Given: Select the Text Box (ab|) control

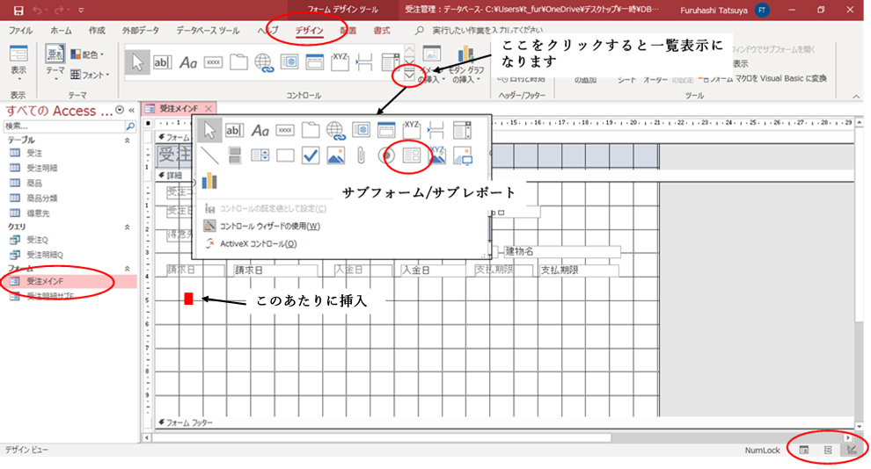Looking at the screenshot, I should click(x=234, y=131).
